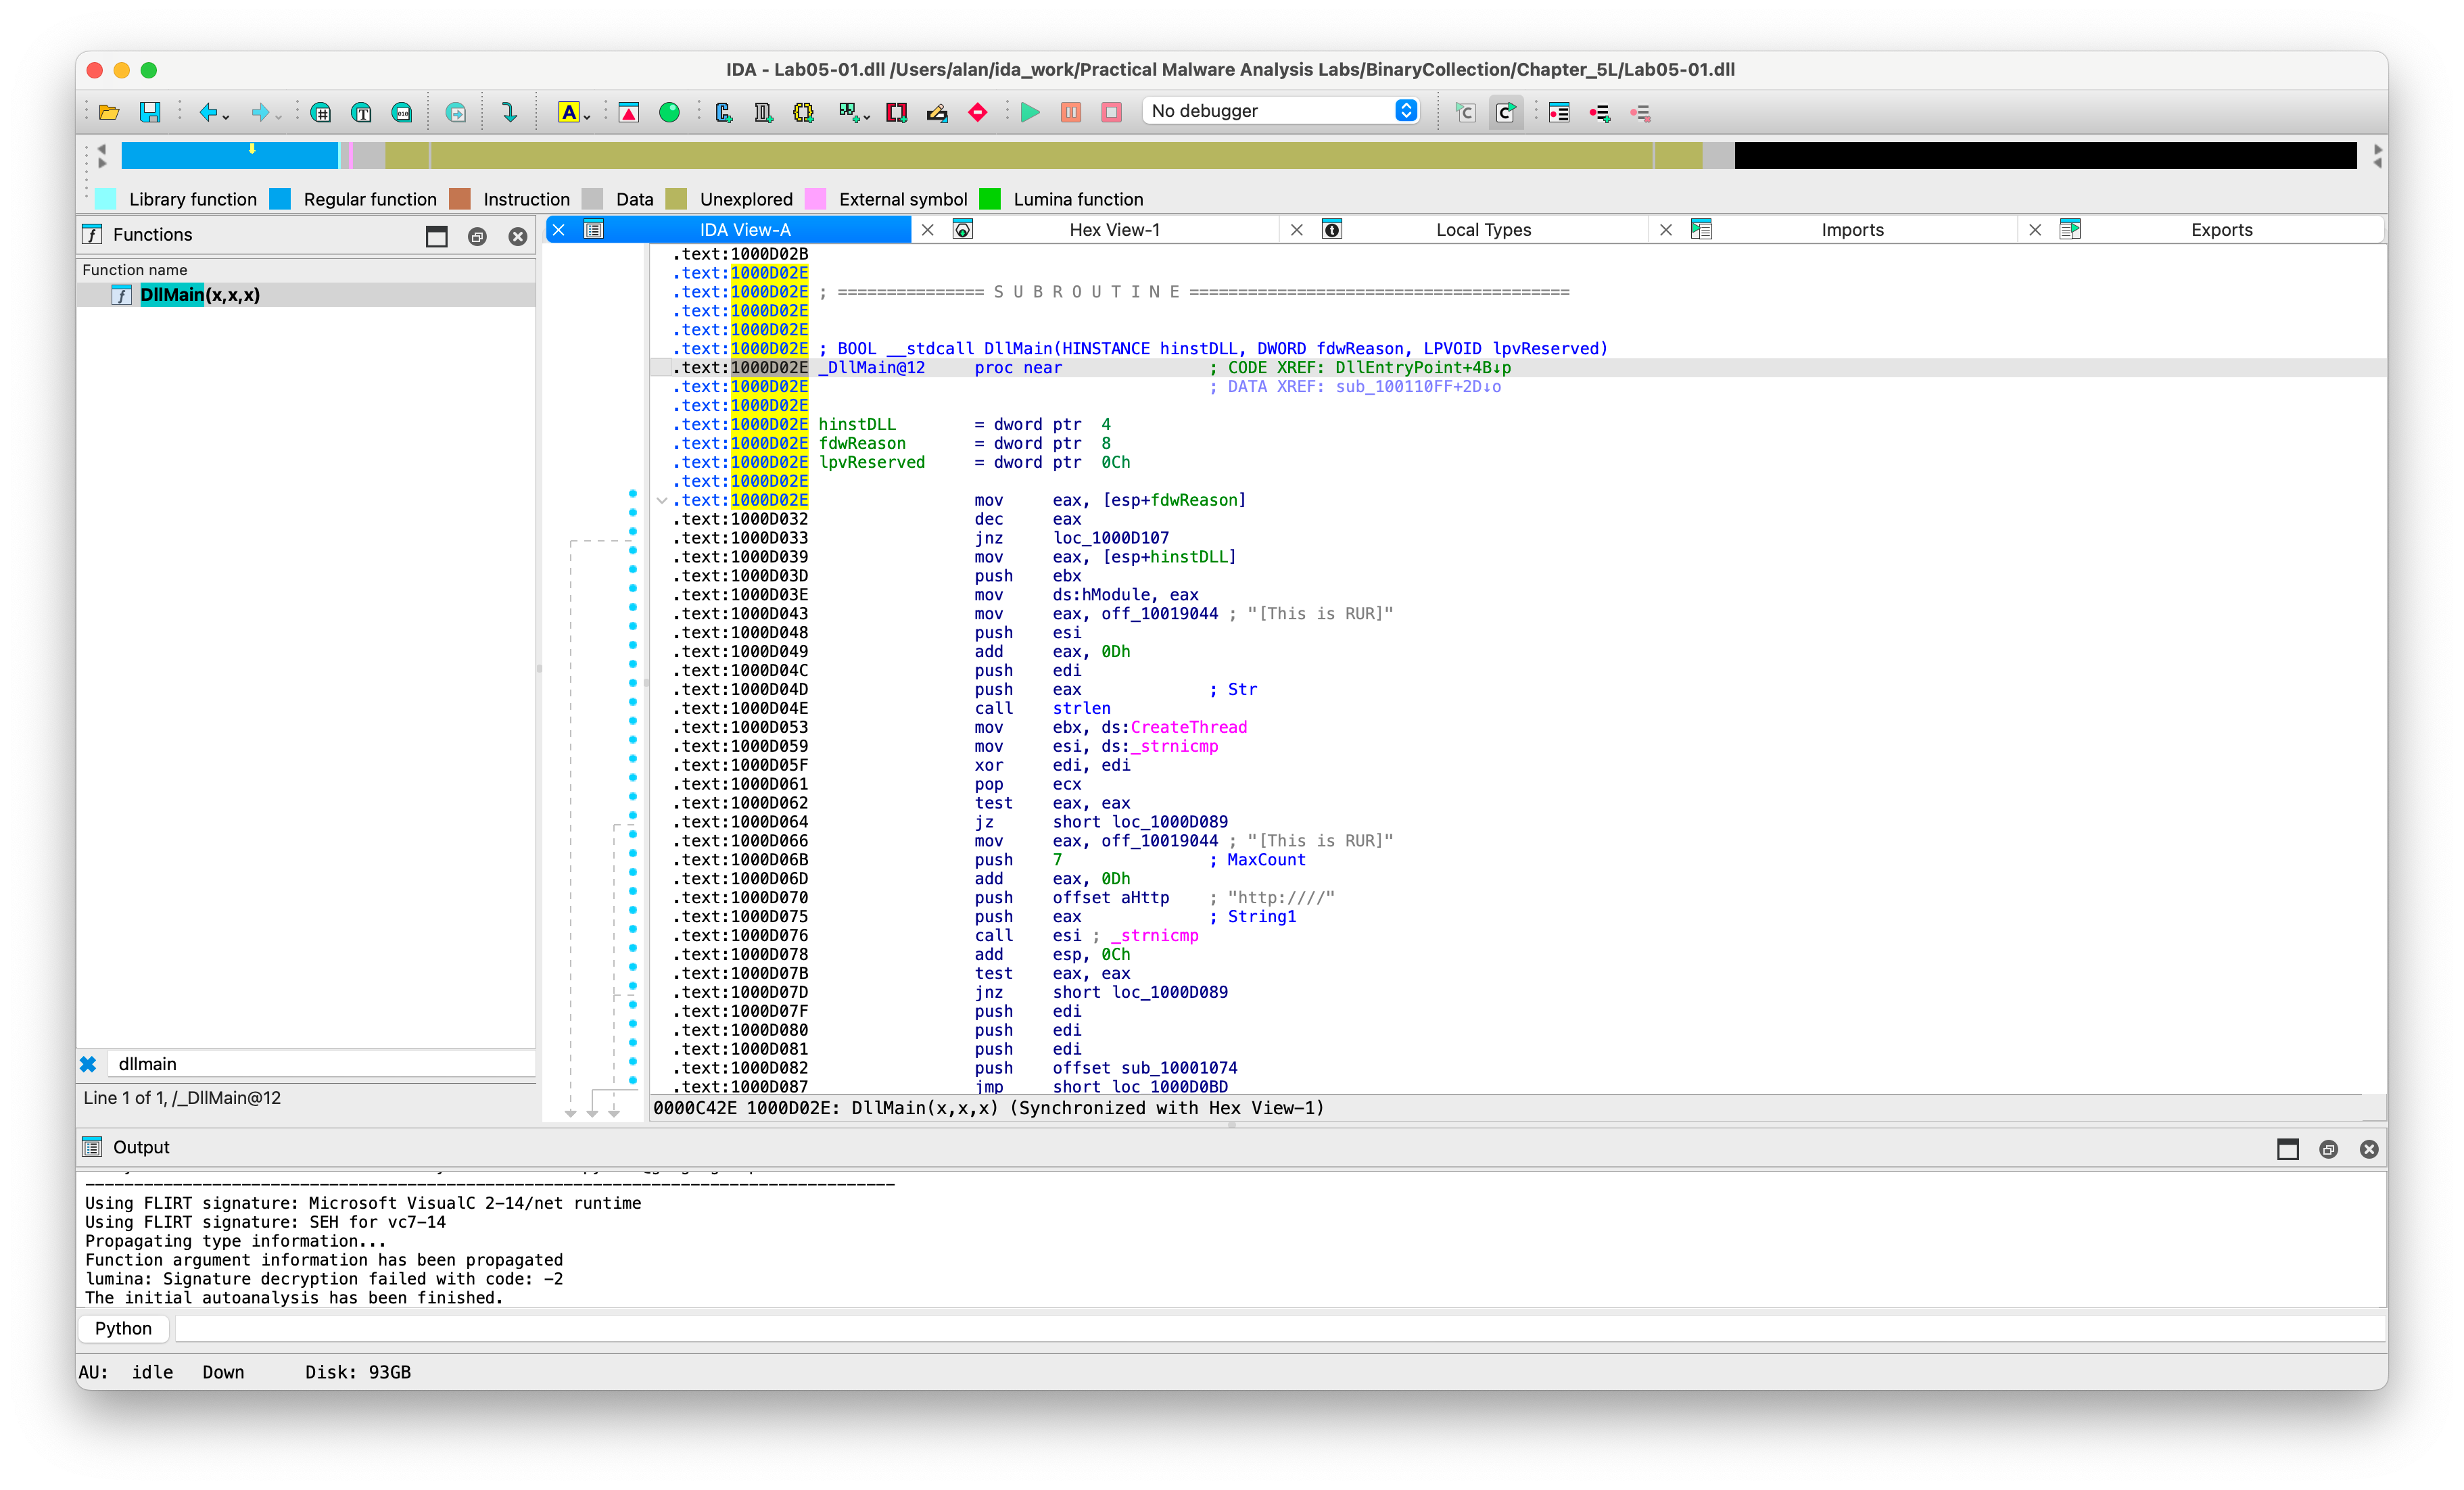Click the Python command input field
The height and width of the screenshot is (1490, 2464).
tap(1280, 1328)
